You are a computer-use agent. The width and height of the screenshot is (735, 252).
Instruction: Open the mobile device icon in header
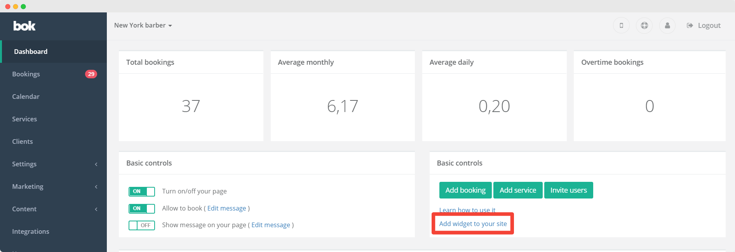621,26
